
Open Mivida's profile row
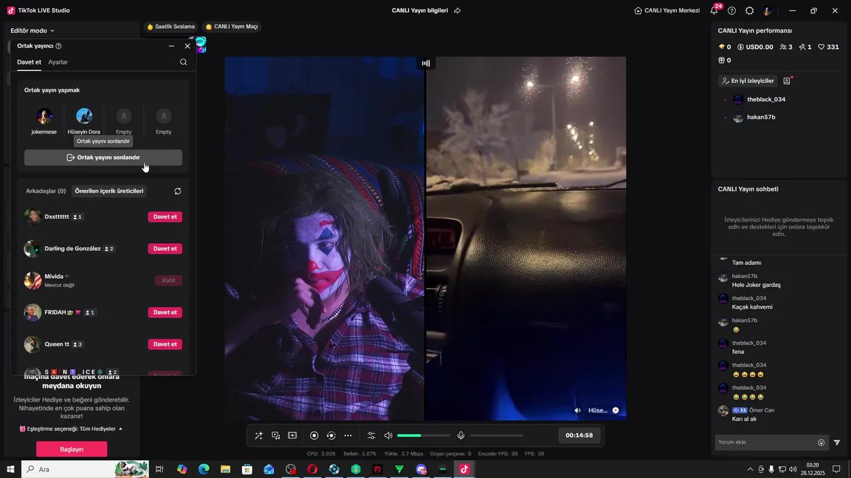click(x=103, y=281)
